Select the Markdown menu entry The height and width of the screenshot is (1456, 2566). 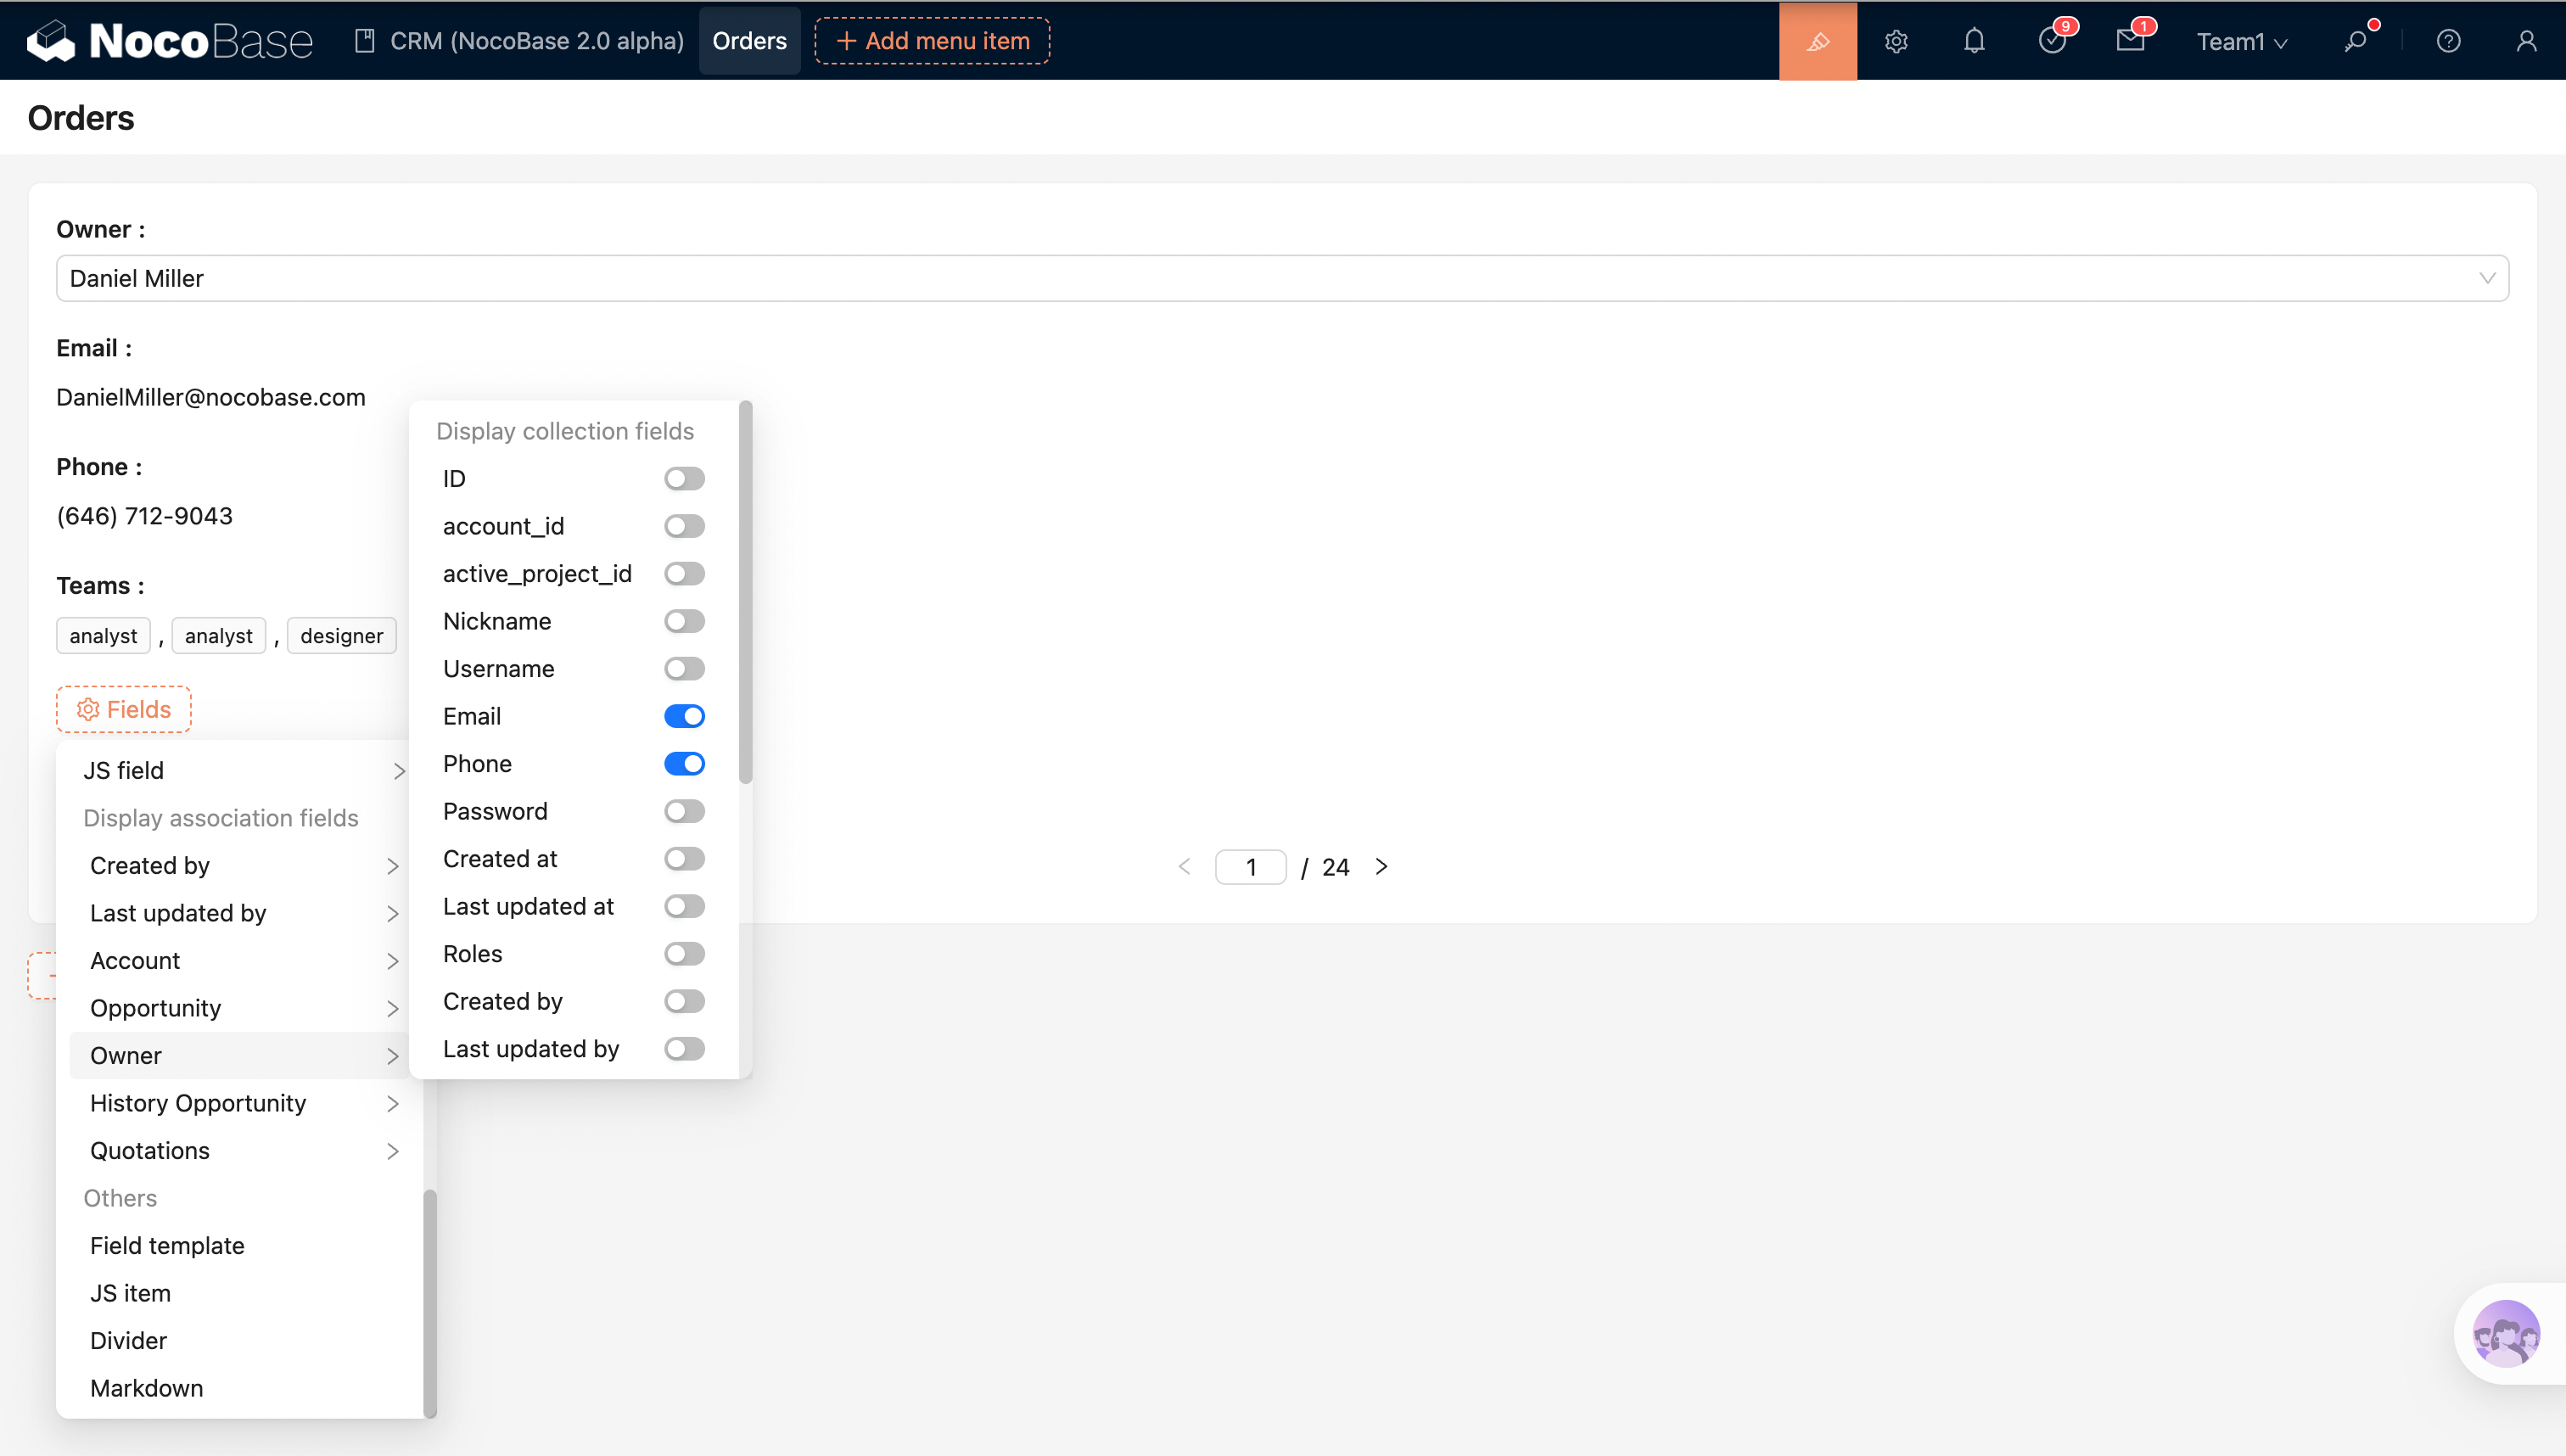pyautogui.click(x=147, y=1388)
